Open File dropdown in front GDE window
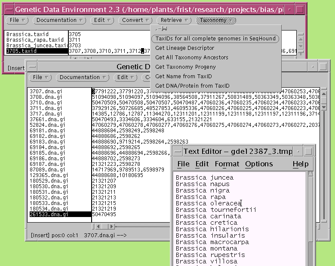The height and width of the screenshot is (266, 335). 40,77
